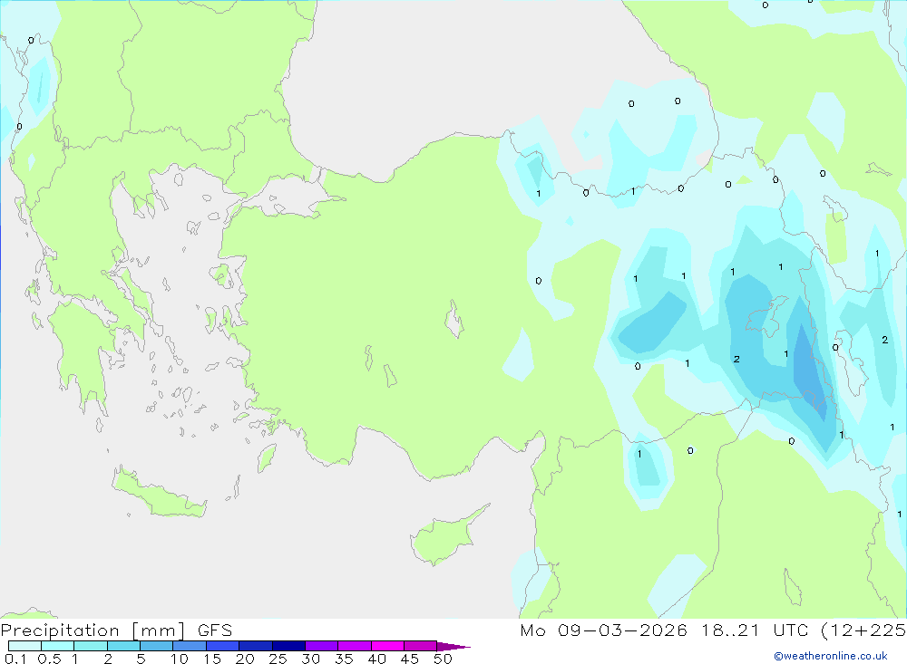Select the 5–10 mm legend color box

(157, 646)
